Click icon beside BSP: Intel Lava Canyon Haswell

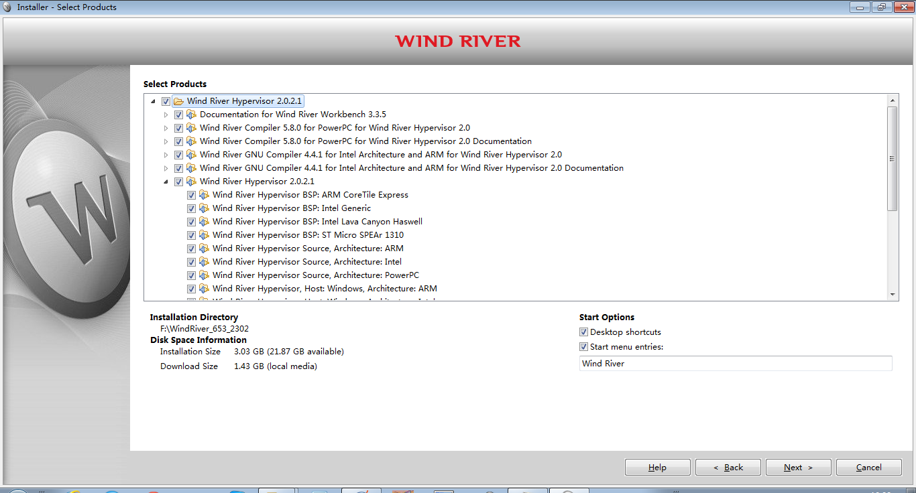click(x=204, y=222)
